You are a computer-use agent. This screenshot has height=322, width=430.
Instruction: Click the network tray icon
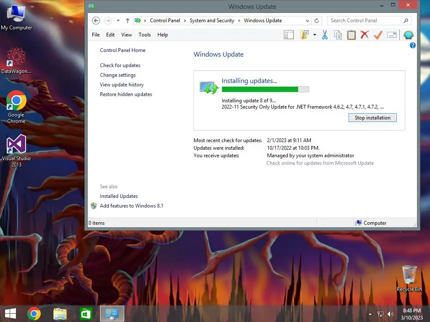tap(380, 314)
